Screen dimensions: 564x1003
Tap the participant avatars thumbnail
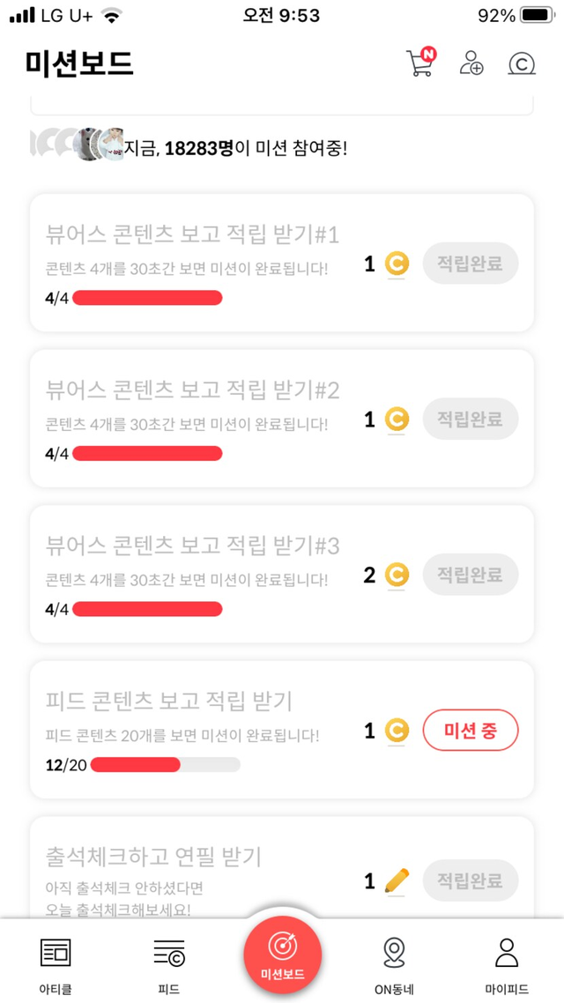click(75, 144)
